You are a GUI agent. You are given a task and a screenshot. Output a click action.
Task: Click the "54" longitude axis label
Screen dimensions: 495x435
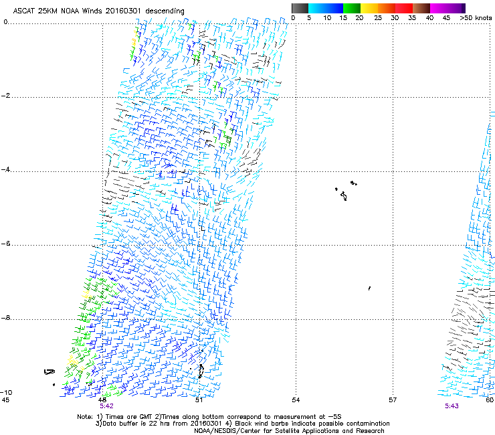point(296,400)
